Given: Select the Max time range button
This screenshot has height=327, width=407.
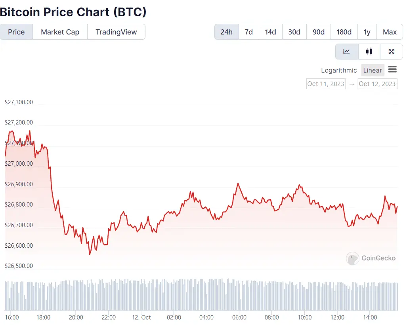Looking at the screenshot, I should click(x=390, y=32).
